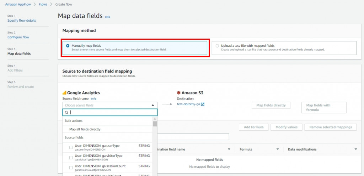Image resolution: width=364 pixels, height=176 pixels.
Task: Click STRING type of ga:visitorType row
Action: (x=144, y=156)
